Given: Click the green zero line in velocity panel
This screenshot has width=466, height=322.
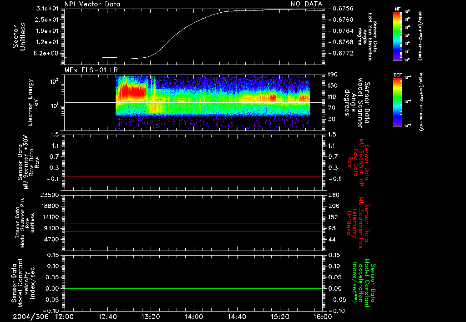Looking at the screenshot, I should pyautogui.click(x=193, y=289).
